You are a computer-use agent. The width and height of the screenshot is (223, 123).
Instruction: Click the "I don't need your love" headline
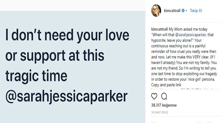click(x=67, y=36)
